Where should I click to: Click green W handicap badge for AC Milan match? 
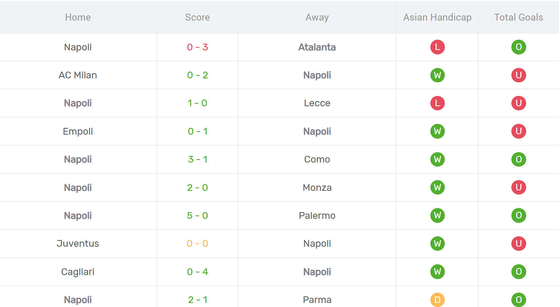tap(437, 75)
